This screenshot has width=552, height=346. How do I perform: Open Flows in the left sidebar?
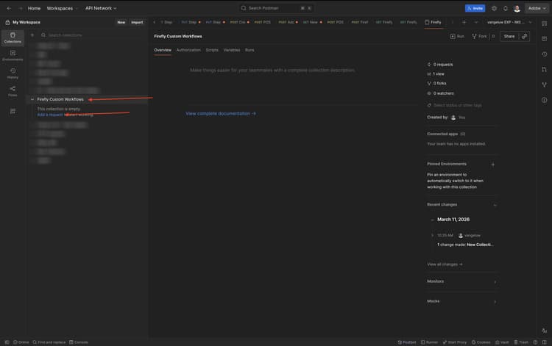point(13,91)
